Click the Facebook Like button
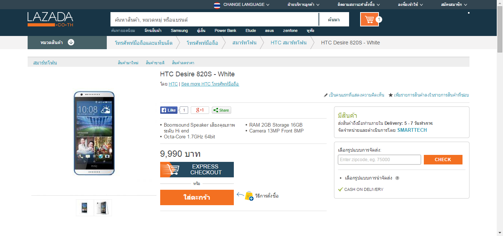Viewport: 503px width, 236px height. (169, 110)
